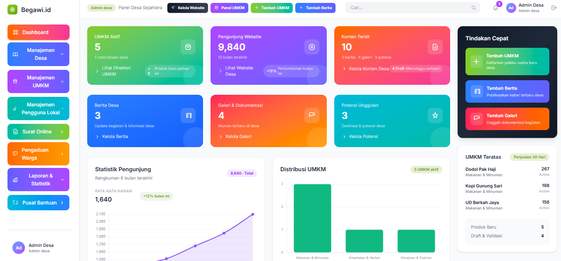Screen dimensions: 561x261
Task: Select Tambah Galeri in Tindakan Cepat
Action: click(x=507, y=119)
